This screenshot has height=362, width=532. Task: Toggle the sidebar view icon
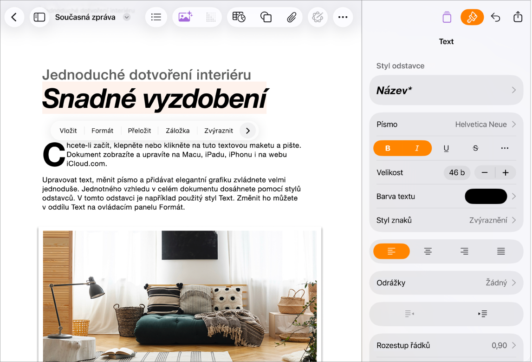pos(39,17)
